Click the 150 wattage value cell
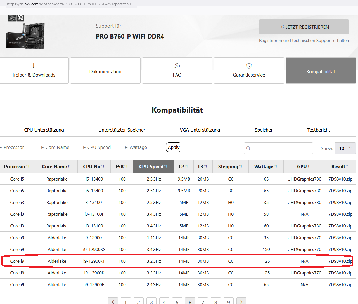Viewport: 358px width, 304px height. point(266,249)
